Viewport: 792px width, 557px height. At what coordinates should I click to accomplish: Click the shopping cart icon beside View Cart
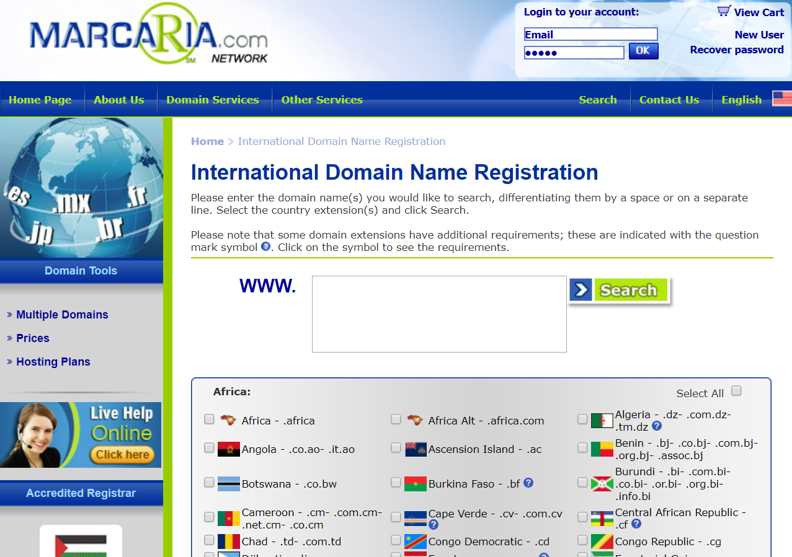724,11
